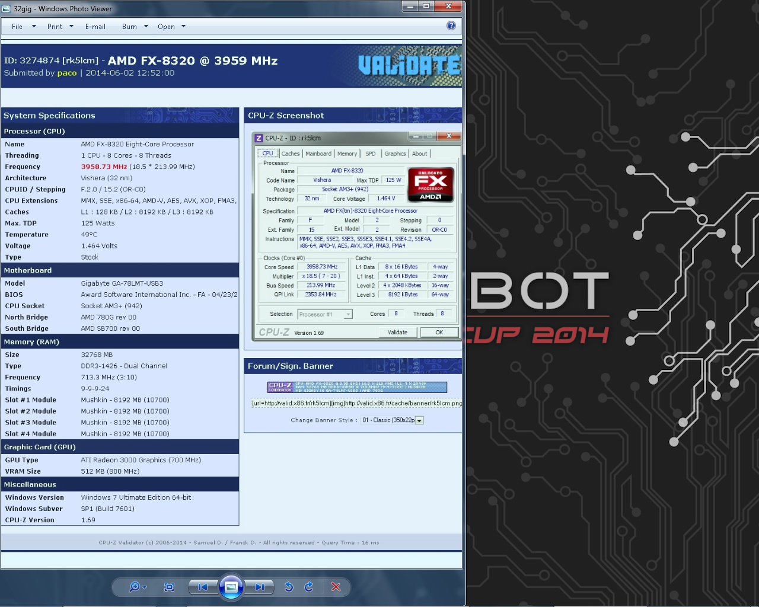Click the '9-9-9-24' timings value
This screenshot has height=607, width=759.
[95, 388]
